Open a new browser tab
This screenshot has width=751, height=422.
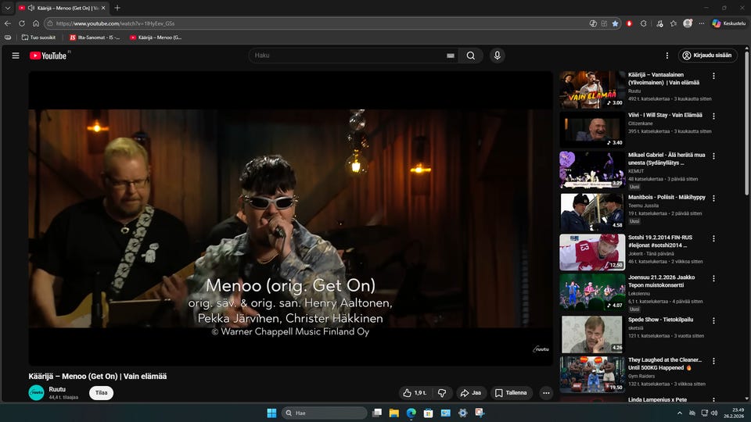pos(117,8)
